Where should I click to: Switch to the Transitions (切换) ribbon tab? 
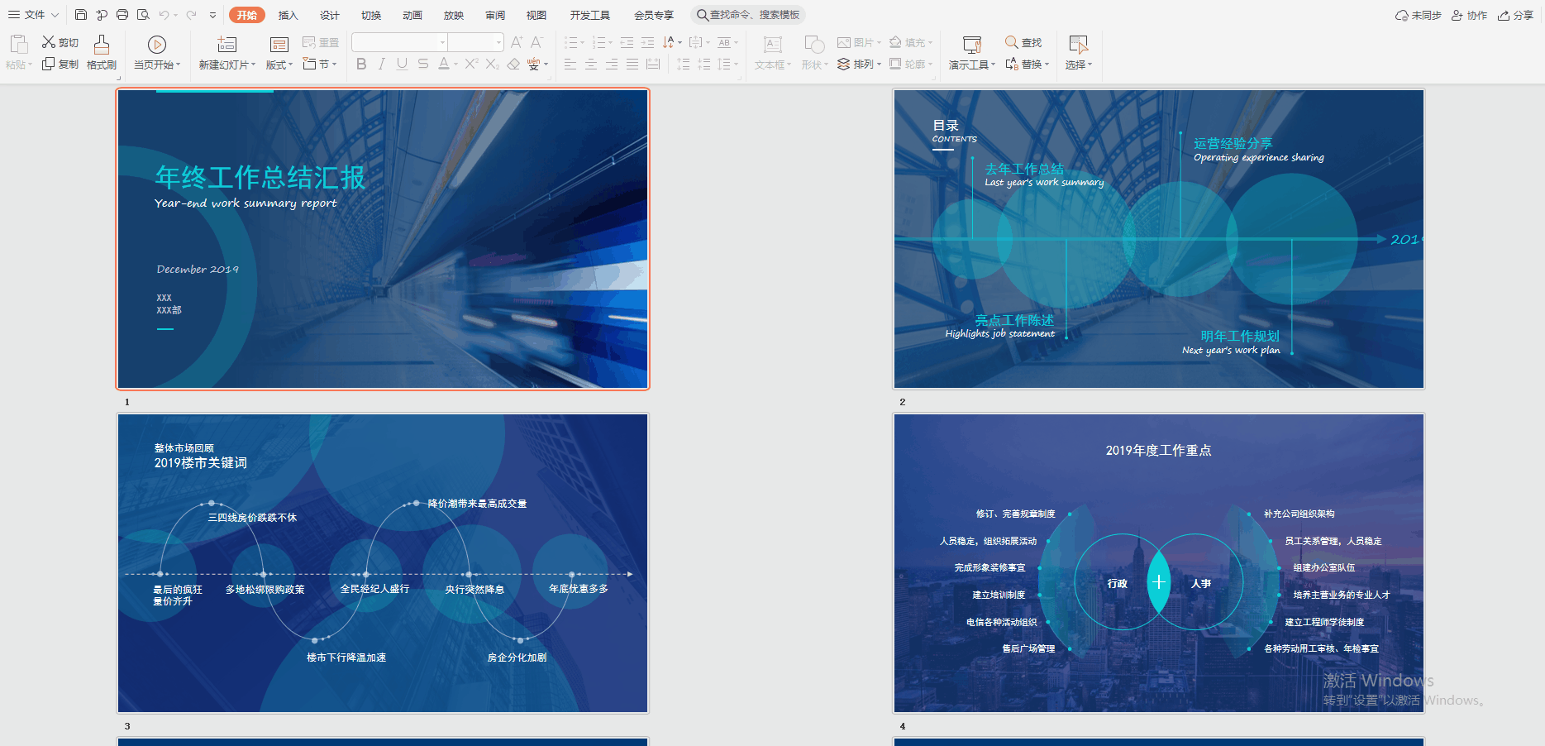tap(371, 15)
